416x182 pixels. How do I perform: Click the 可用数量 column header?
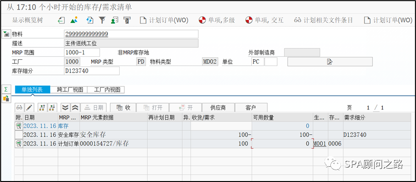(282, 118)
